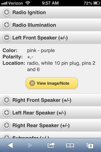Click the View Image/Note button

coord(52,83)
